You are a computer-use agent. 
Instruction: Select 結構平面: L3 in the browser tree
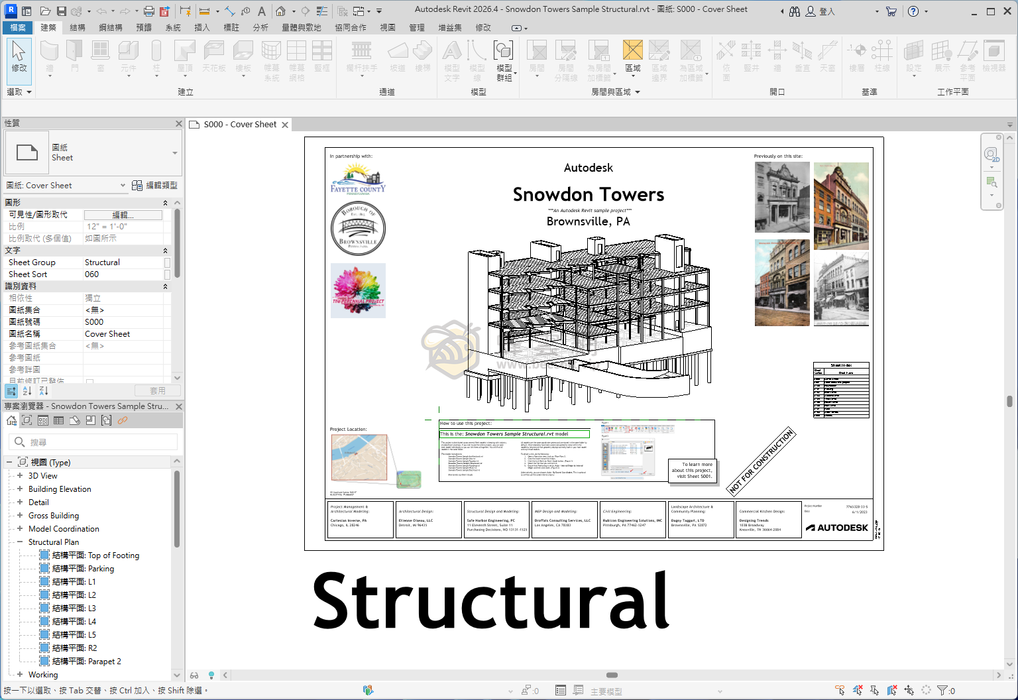point(74,608)
